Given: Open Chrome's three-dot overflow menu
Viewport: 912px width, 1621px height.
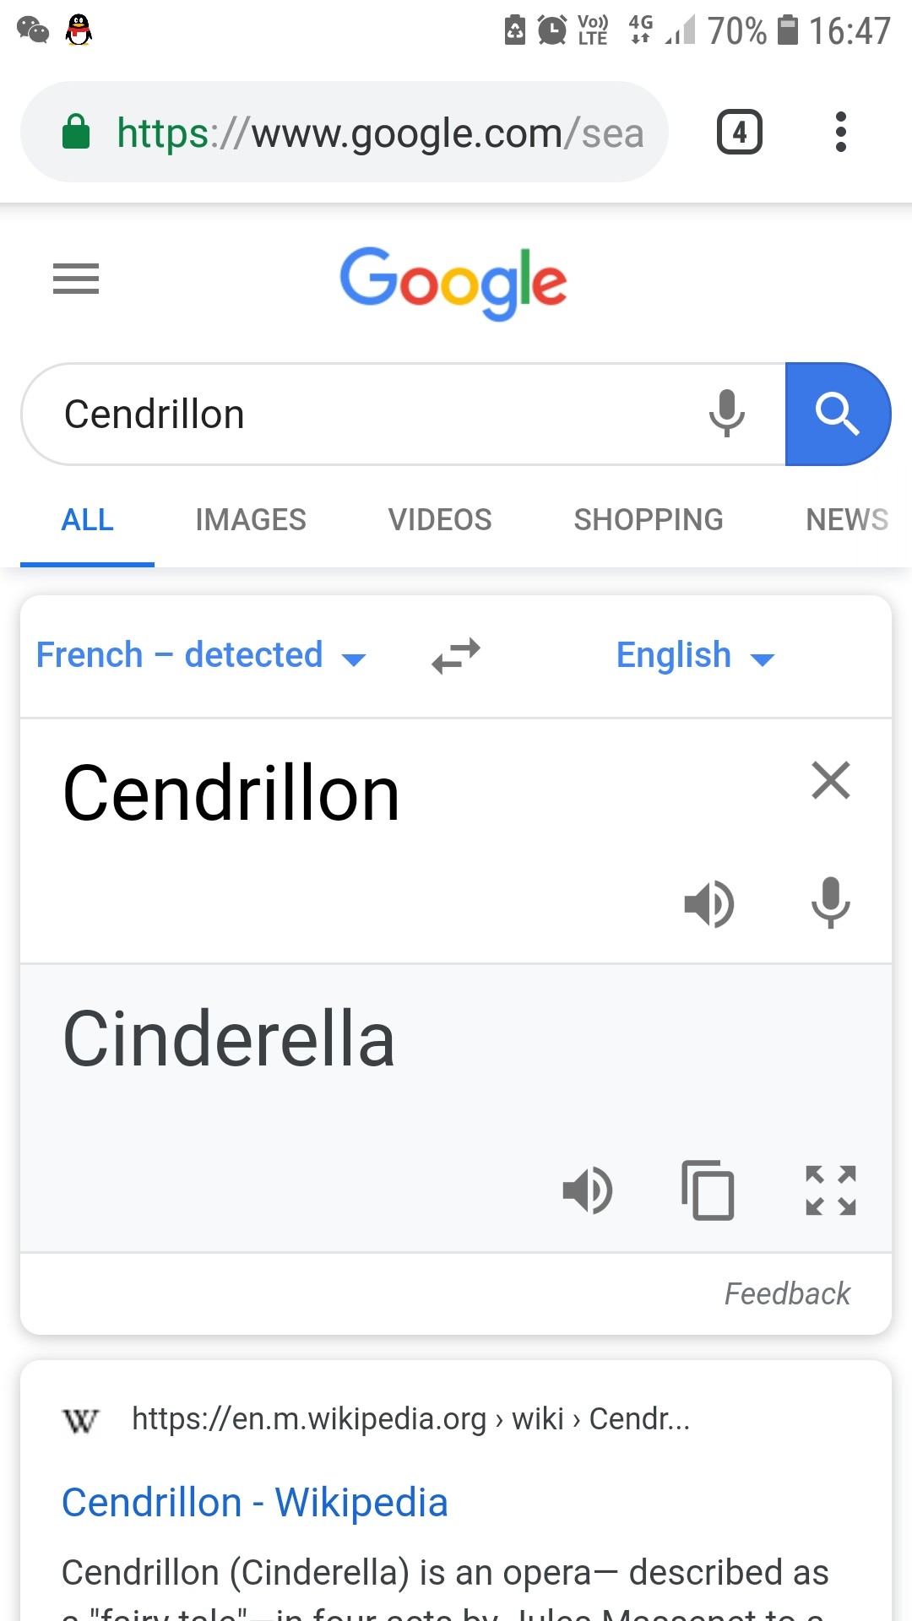Looking at the screenshot, I should click(x=840, y=132).
